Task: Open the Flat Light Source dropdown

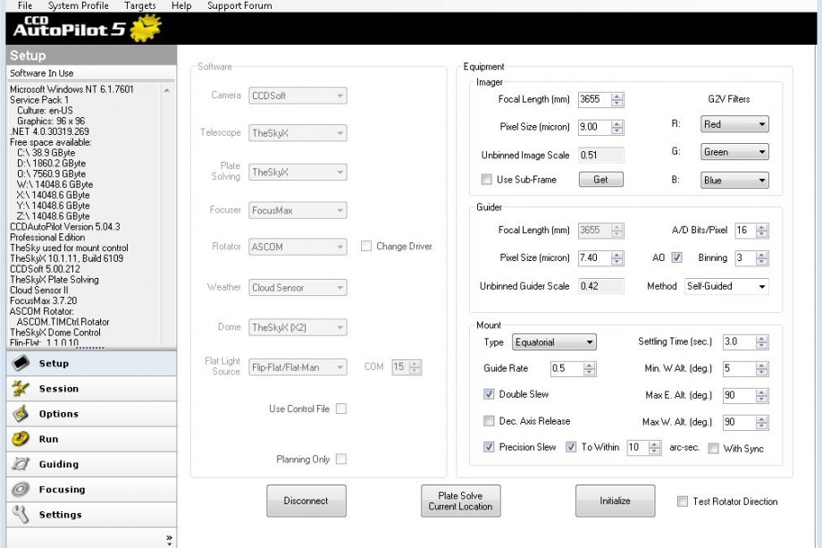Action: [298, 367]
